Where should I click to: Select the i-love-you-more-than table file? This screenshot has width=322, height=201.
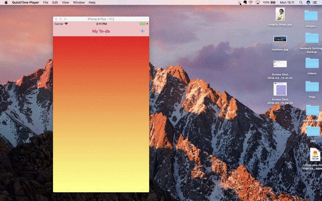coord(315,154)
